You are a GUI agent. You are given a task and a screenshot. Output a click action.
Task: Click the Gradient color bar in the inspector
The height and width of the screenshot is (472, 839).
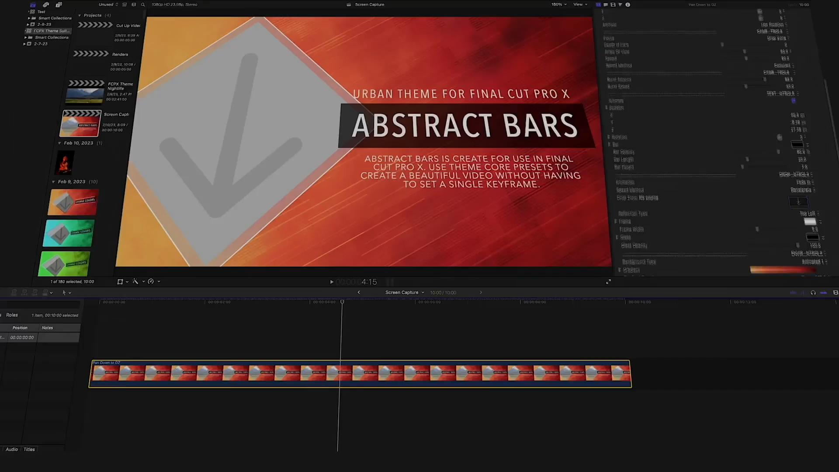tap(783, 270)
